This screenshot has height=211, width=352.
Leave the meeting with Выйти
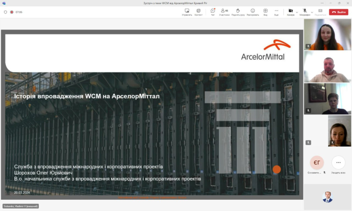tap(338, 12)
